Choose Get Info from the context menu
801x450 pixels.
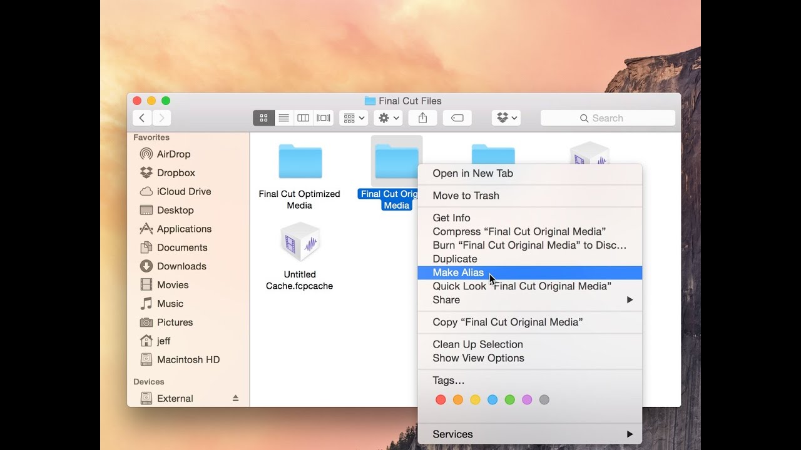point(529,217)
